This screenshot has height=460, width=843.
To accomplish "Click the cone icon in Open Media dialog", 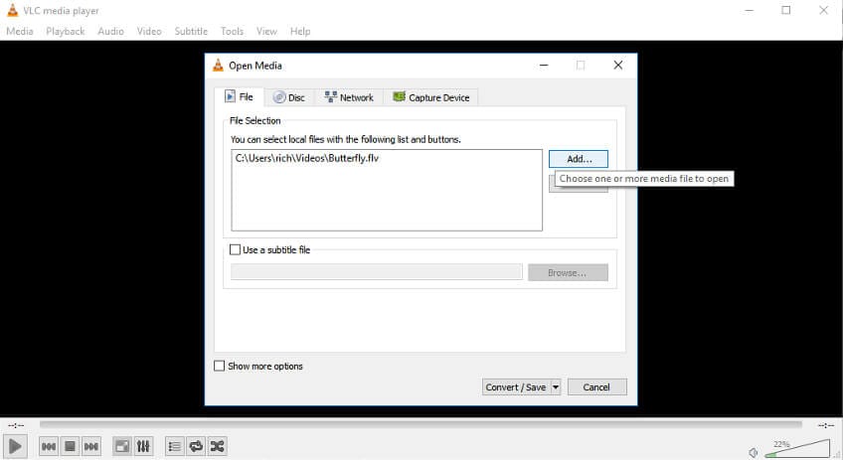I will pyautogui.click(x=218, y=65).
